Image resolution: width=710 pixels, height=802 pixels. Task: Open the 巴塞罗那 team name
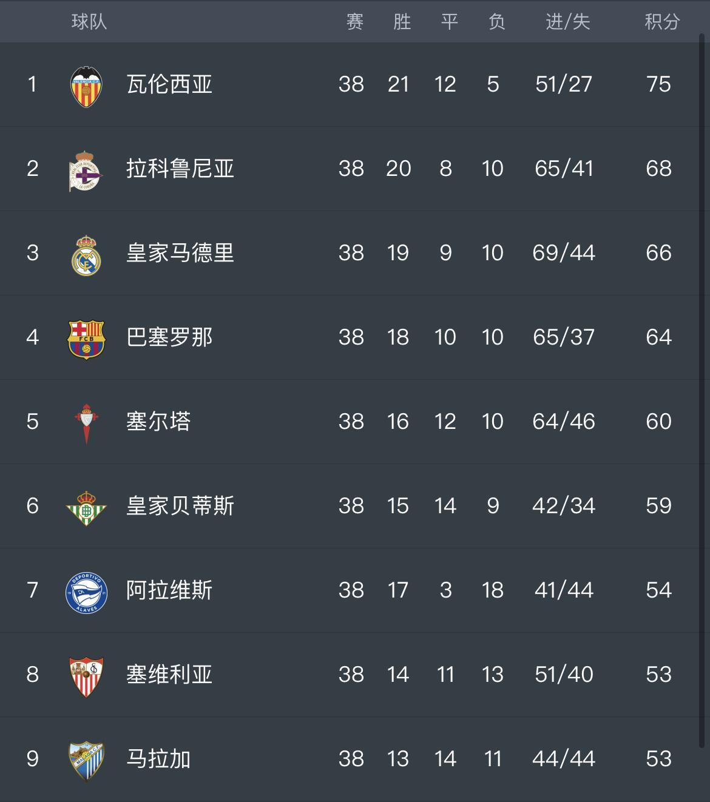coord(169,337)
